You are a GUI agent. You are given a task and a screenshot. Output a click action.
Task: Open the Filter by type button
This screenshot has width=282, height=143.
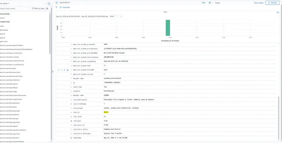point(40,8)
